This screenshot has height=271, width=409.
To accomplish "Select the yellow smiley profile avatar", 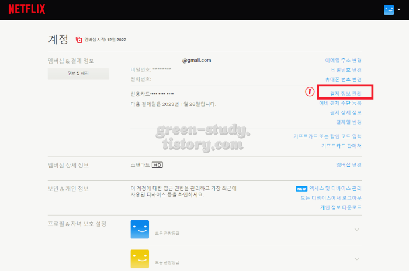I will click(140, 259).
